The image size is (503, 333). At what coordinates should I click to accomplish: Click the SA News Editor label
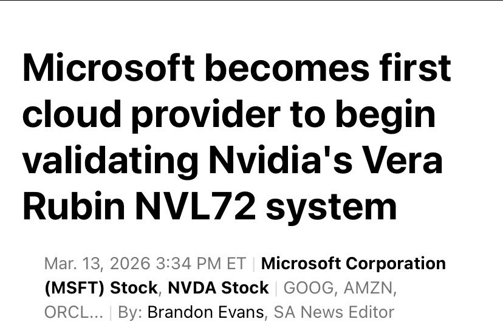[334, 312]
